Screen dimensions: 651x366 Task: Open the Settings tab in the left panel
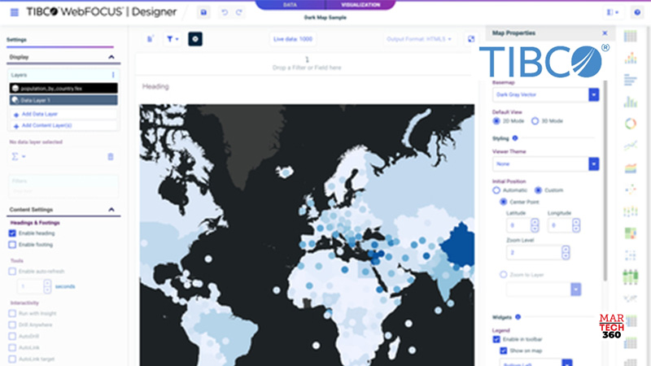16,40
